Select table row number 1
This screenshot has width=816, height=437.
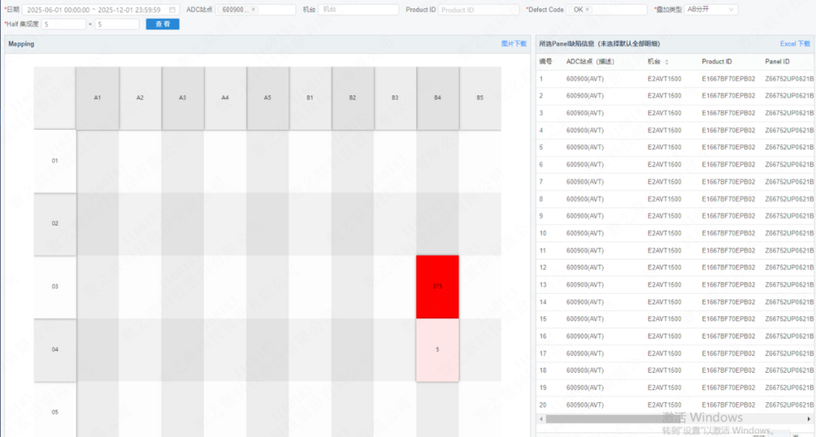[x=675, y=79]
